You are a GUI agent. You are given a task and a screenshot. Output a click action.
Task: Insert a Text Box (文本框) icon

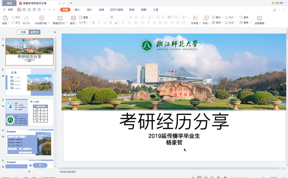[195, 18]
